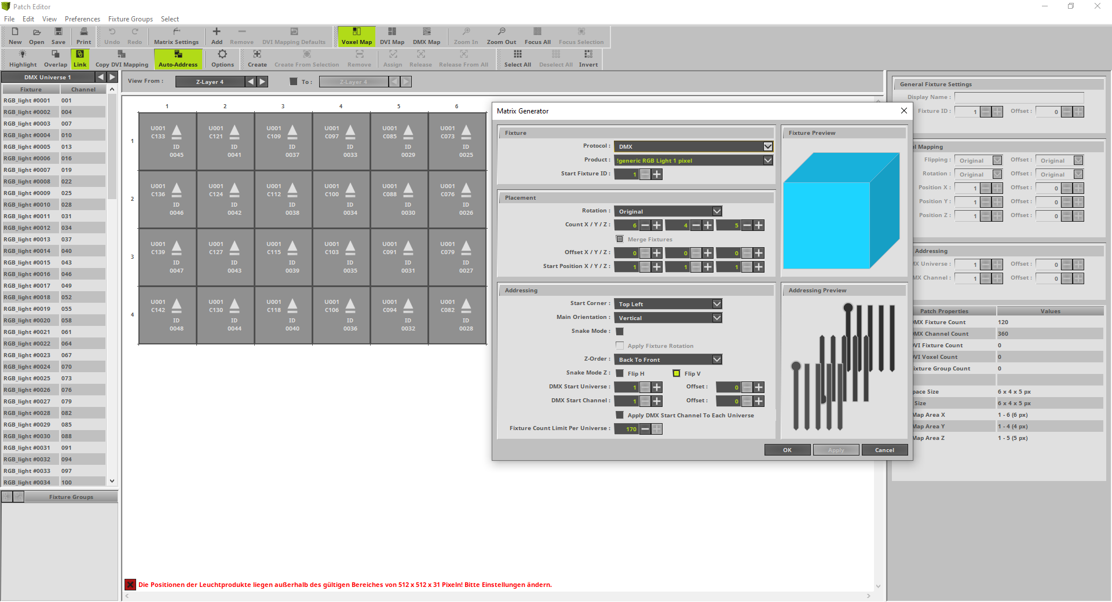Screen dimensions: 1112x602
Task: Step to next Z-Layer in View From
Action: click(x=262, y=82)
